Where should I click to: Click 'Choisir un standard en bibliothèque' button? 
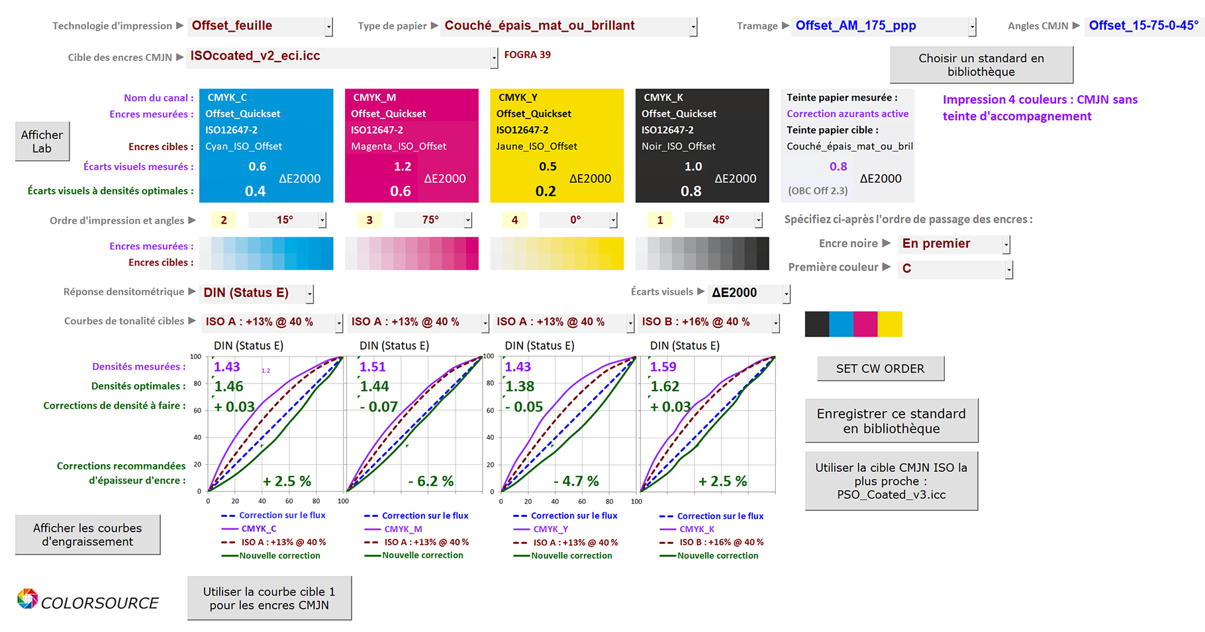click(x=981, y=65)
